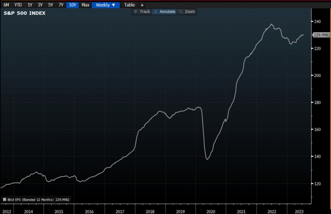Click the 240 y-axis label
This screenshot has height=214, width=331.
317,21
